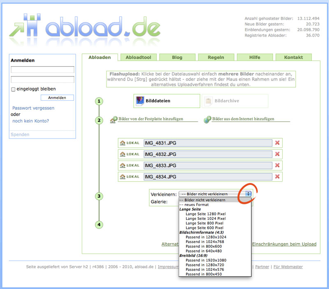The width and height of the screenshot is (329, 289).
Task: Open the Partner footer link
Action: [x=262, y=267]
